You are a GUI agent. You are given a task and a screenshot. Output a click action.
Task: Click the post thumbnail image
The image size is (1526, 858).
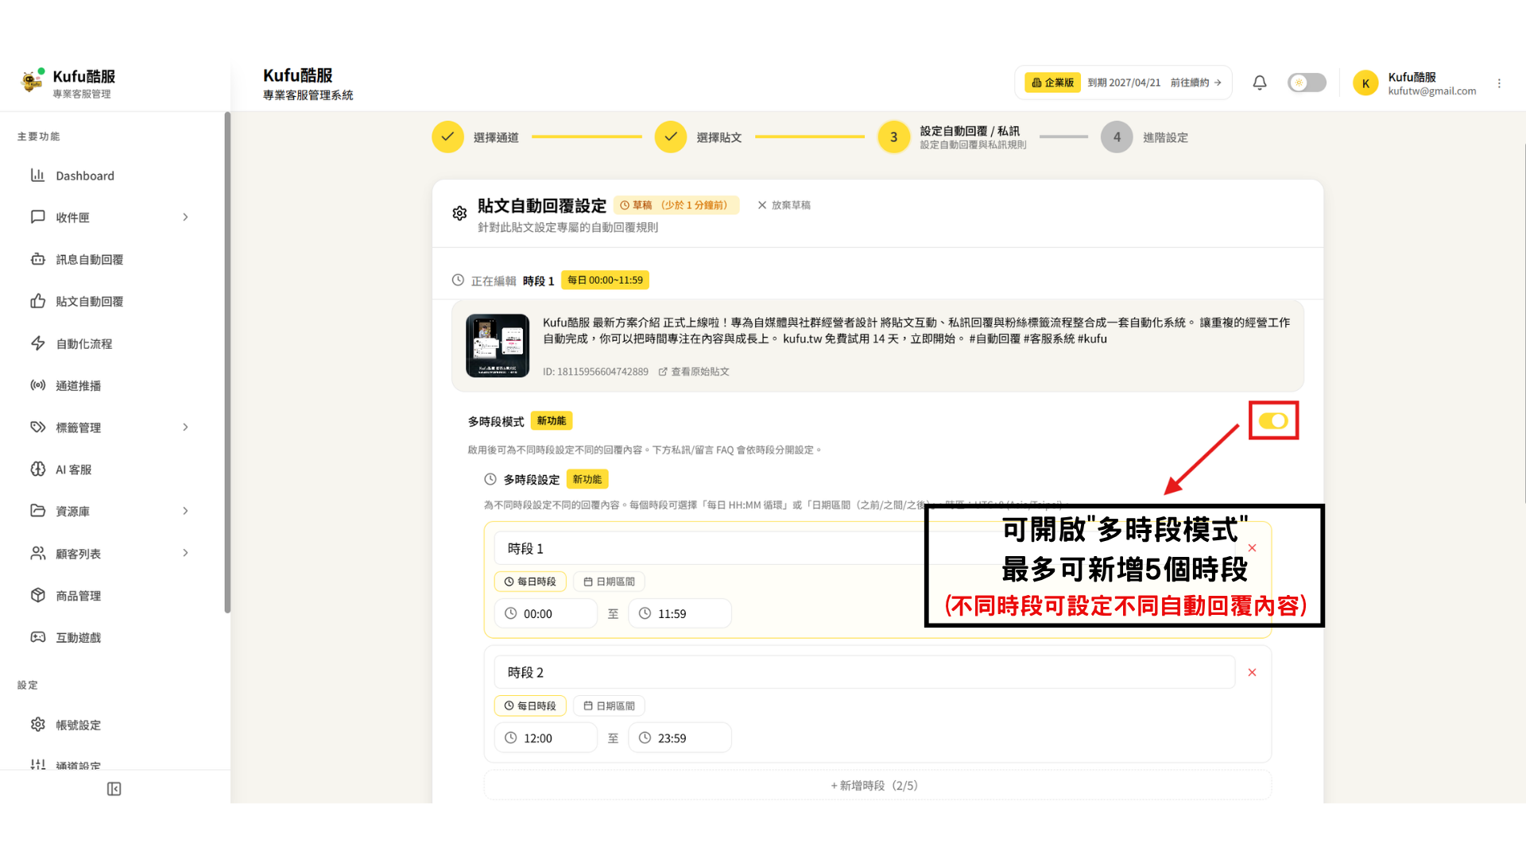pyautogui.click(x=498, y=346)
